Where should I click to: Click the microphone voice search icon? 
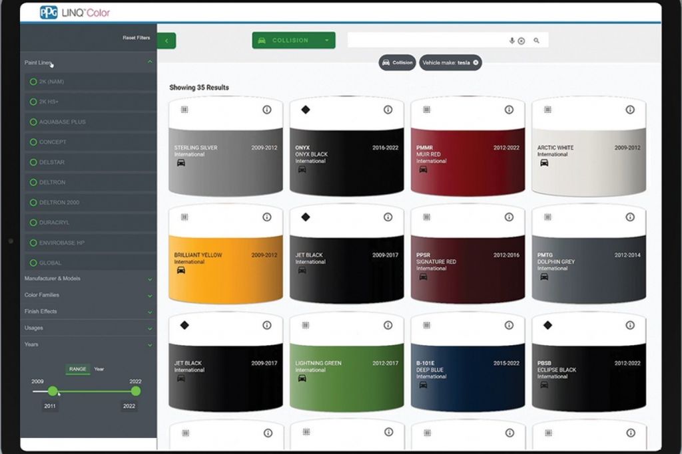click(x=512, y=41)
